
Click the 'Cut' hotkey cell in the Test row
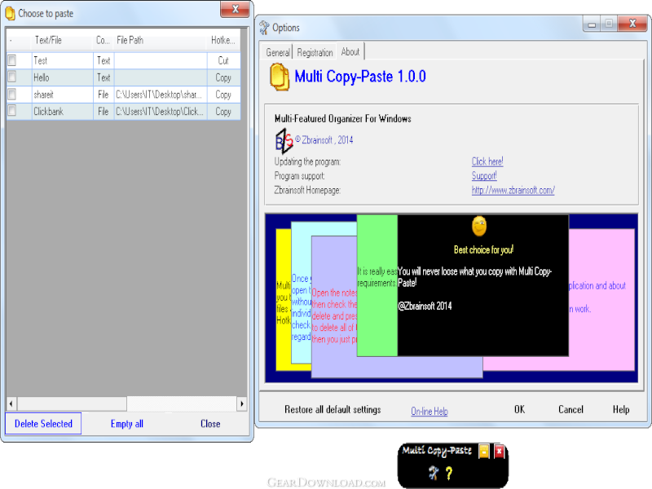pos(223,60)
